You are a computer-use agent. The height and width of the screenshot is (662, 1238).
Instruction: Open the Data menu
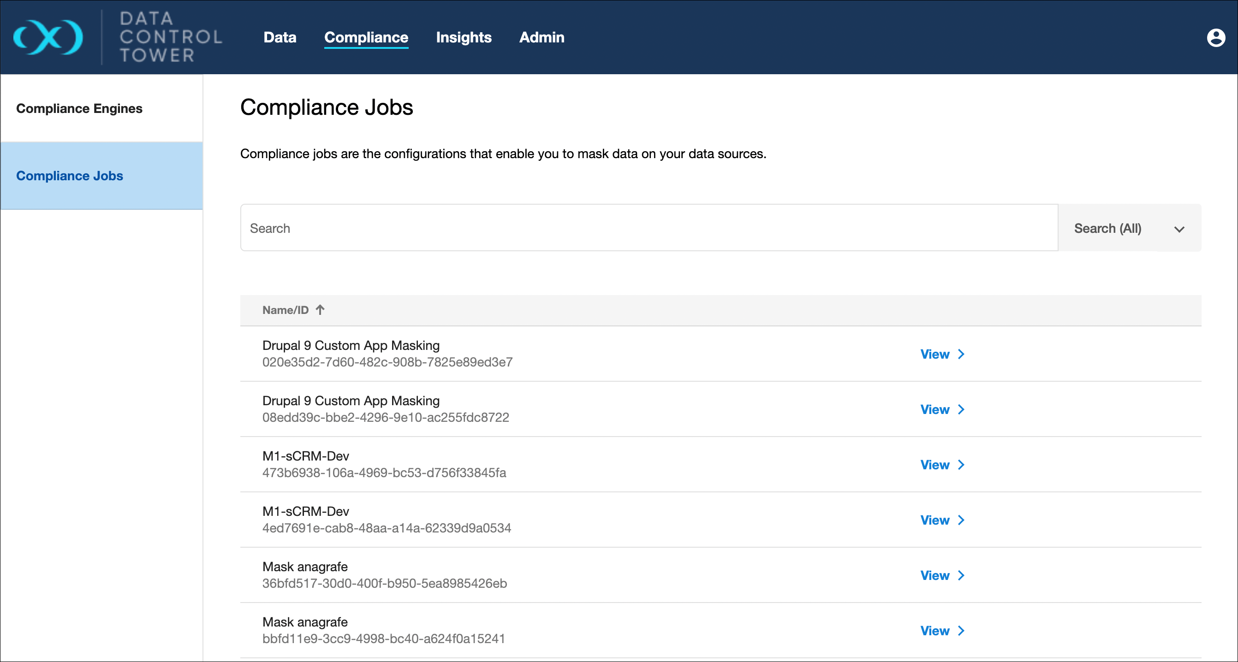click(280, 37)
